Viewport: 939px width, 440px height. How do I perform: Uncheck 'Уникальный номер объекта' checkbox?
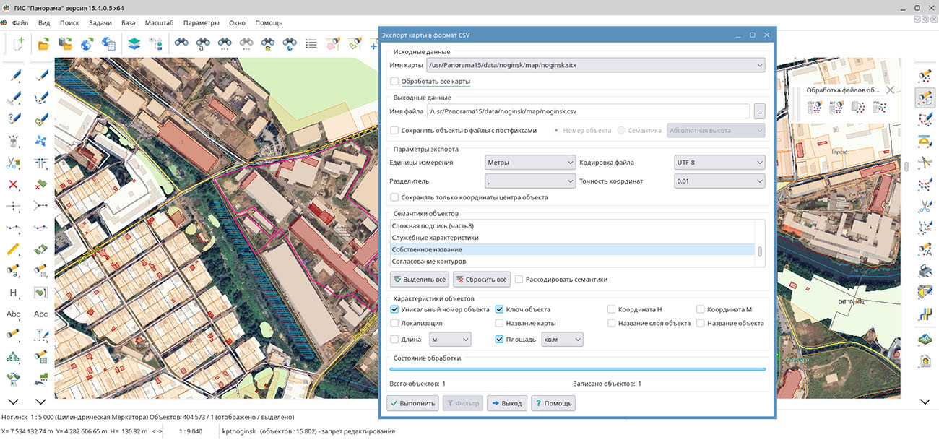coord(394,309)
